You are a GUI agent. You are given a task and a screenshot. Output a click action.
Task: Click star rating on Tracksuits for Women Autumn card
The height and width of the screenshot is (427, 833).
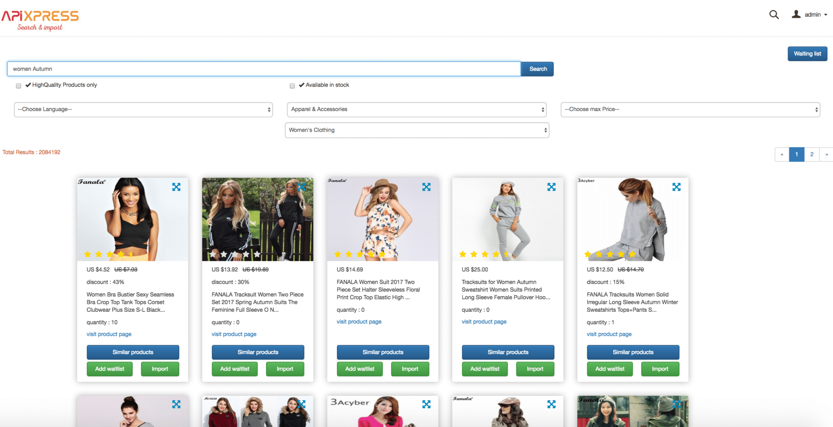click(484, 254)
